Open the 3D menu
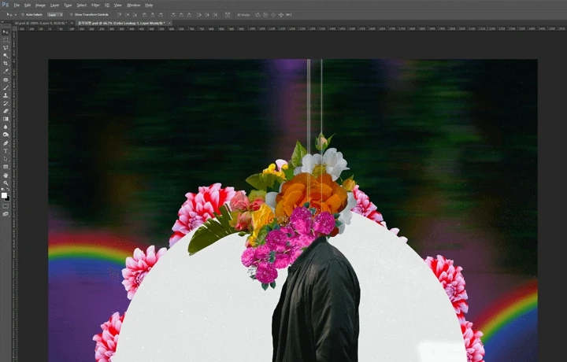 107,6
